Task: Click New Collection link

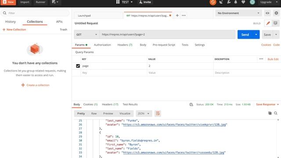Action: click(x=14, y=29)
